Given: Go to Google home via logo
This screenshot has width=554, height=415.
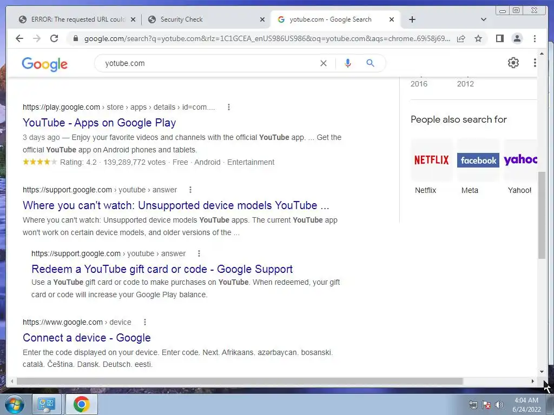Looking at the screenshot, I should coord(44,64).
